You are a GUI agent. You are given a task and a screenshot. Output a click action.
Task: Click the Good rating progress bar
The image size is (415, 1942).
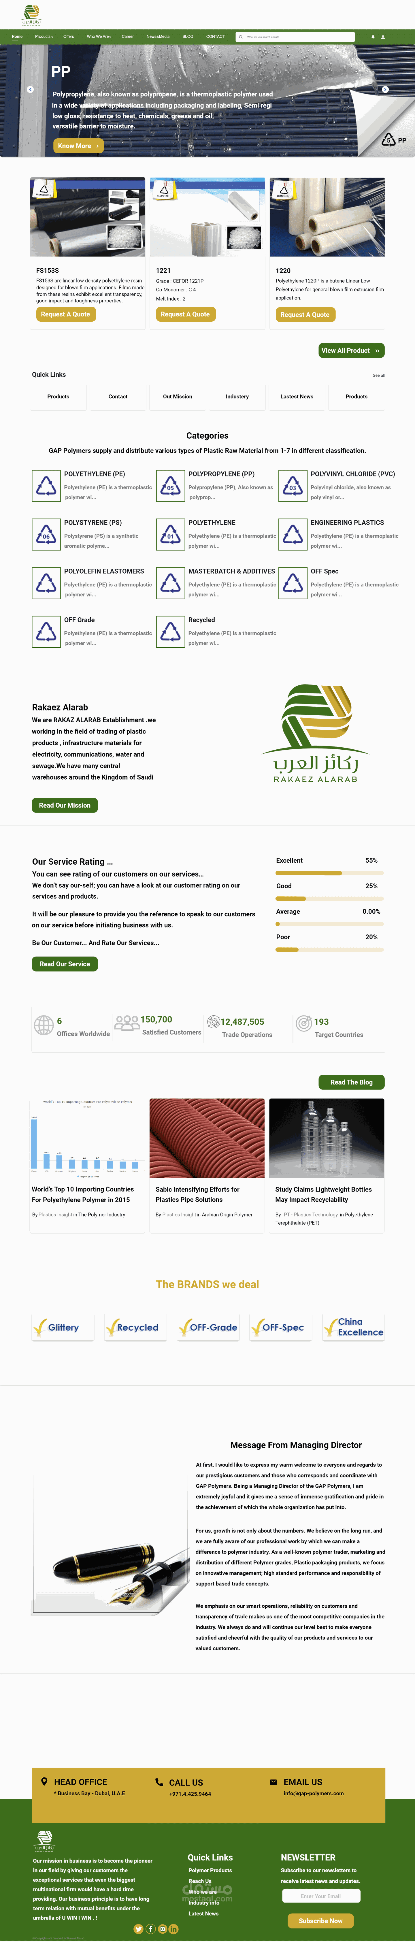330,899
